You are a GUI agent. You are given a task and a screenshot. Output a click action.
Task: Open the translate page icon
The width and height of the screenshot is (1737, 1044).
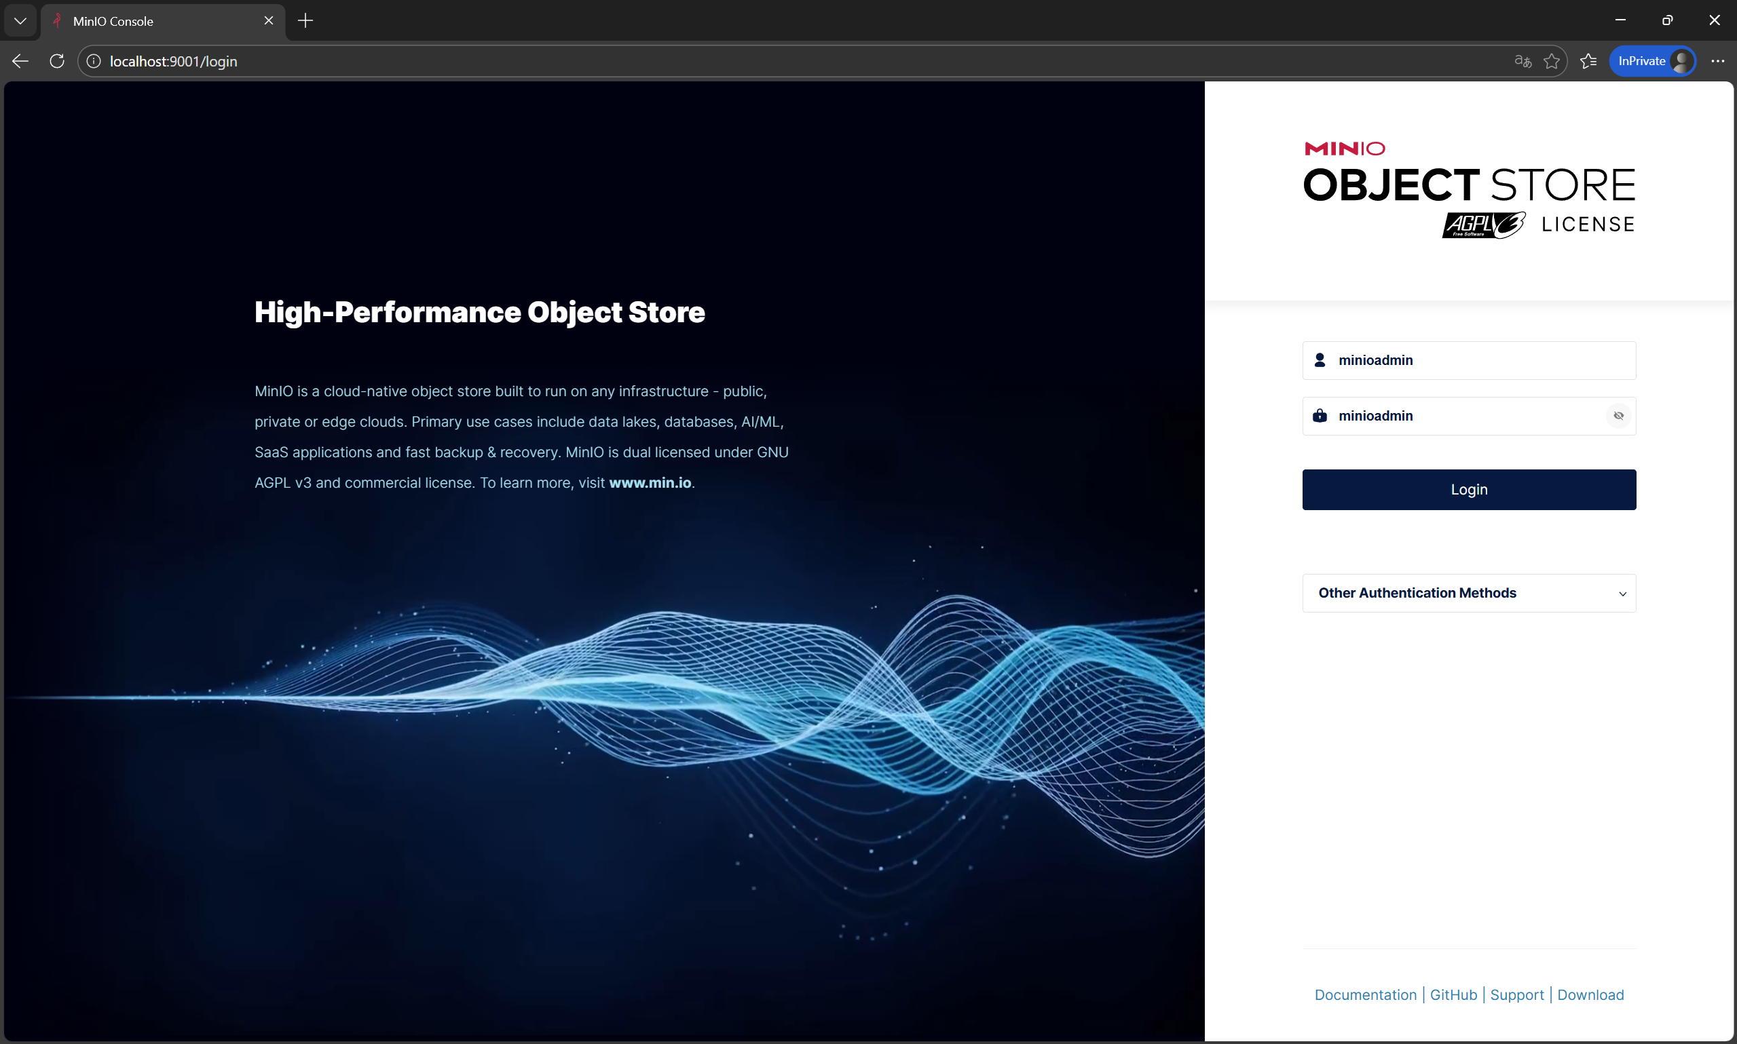click(1523, 61)
